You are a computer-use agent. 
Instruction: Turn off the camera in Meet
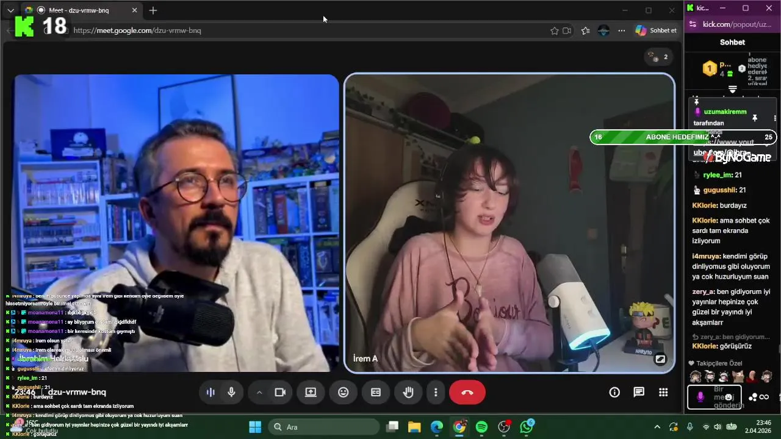(280, 393)
